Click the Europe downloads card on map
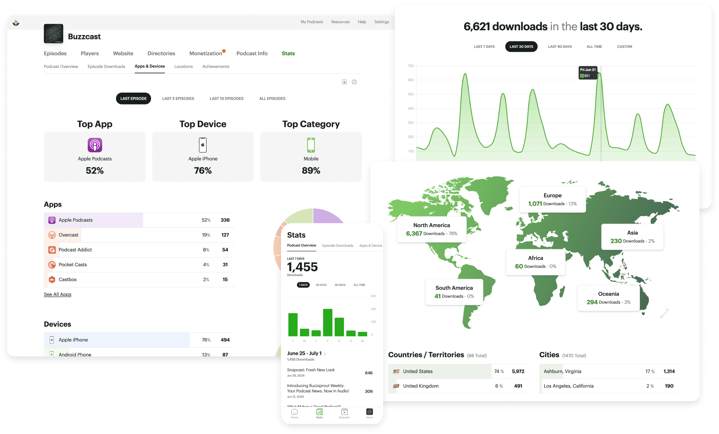The width and height of the screenshot is (719, 434). [553, 200]
